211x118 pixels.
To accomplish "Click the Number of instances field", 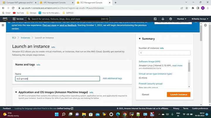I will 165,53.
